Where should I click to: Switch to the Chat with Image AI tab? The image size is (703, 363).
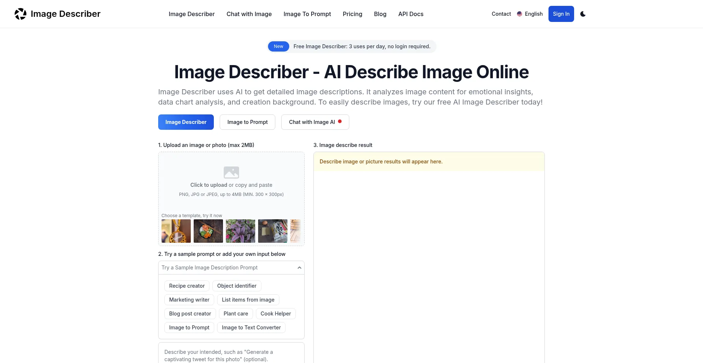click(x=315, y=122)
